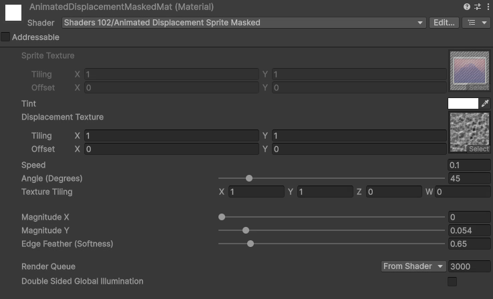The height and width of the screenshot is (299, 493).
Task: Click the Magnitude Y slider handle
Action: coord(246,230)
